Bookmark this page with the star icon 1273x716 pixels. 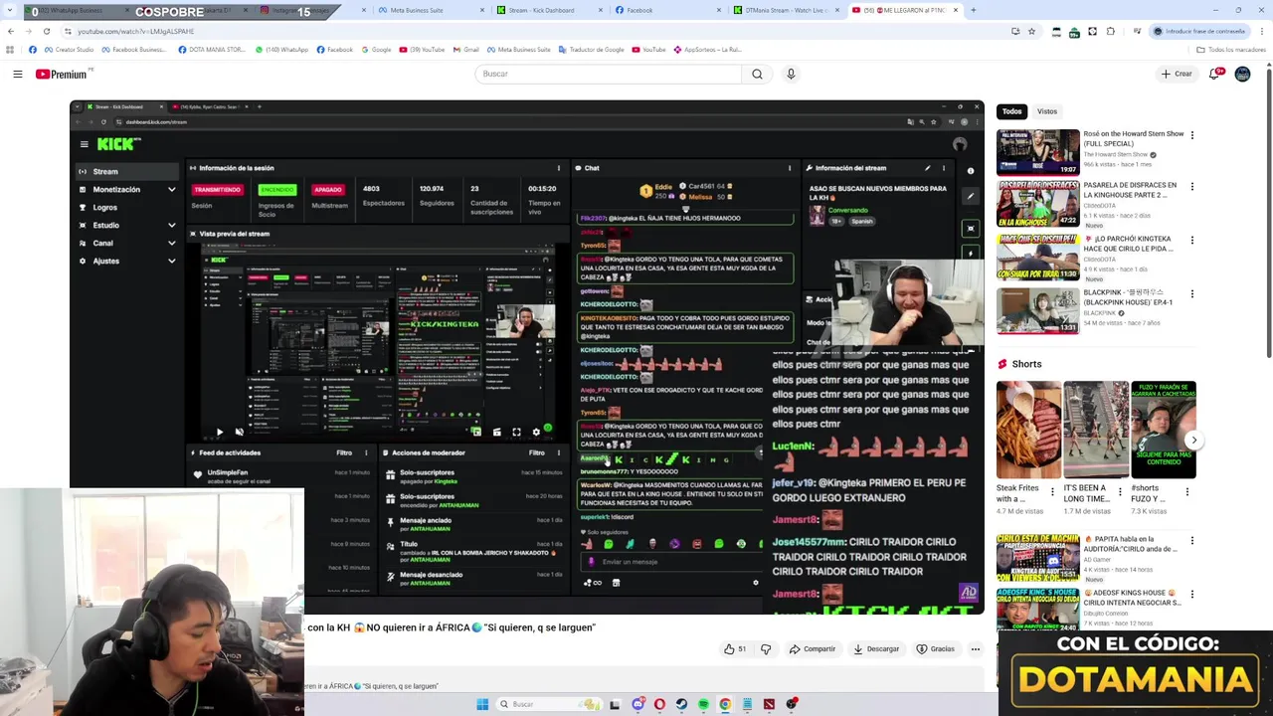tap(1031, 31)
